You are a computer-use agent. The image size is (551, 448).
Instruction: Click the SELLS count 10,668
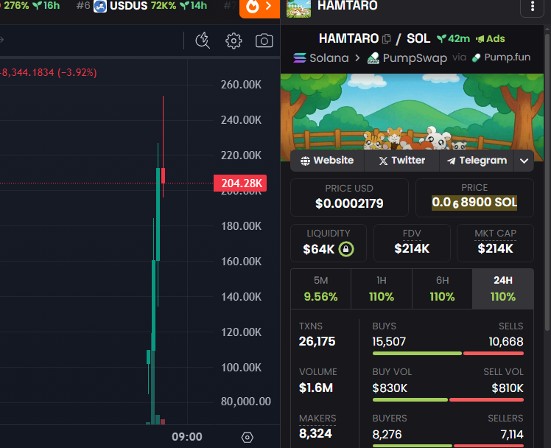click(506, 342)
